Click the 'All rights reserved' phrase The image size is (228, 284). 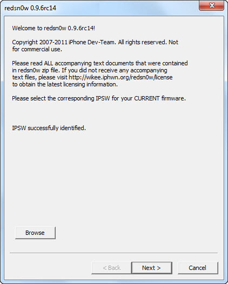tap(142, 42)
